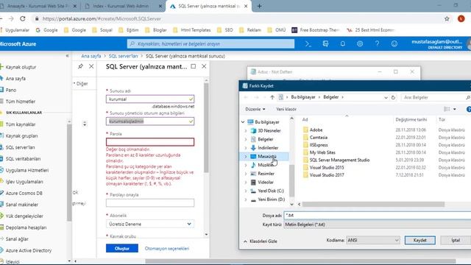Image resolution: width=471 pixels, height=265 pixels.
Task: Open the Düzenle dropdown menu
Action: (255, 109)
